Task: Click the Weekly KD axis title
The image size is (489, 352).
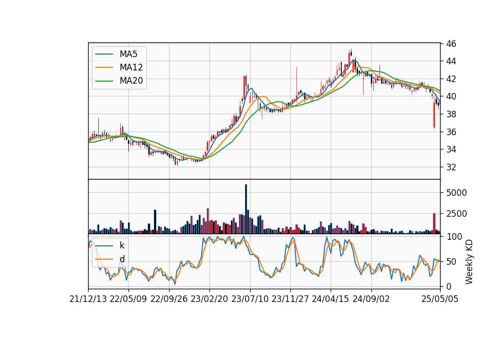Action: (469, 262)
